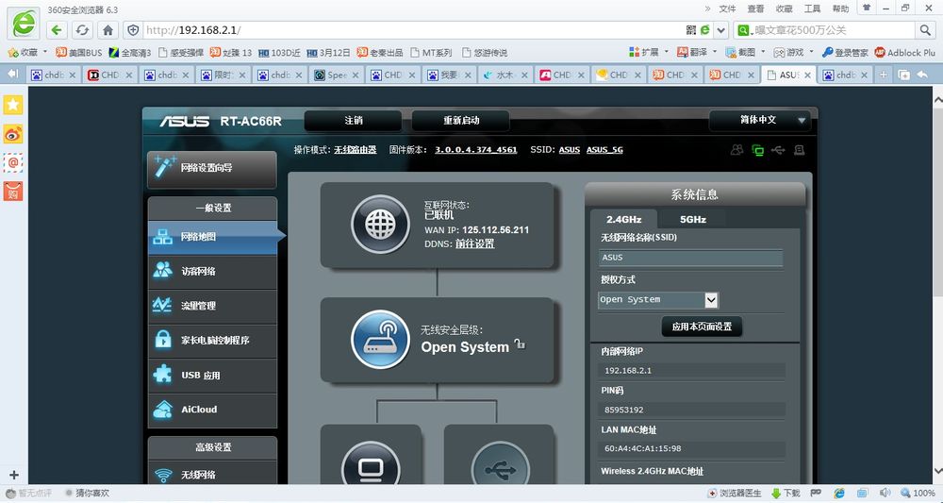Click the plus icon at sidebar bottom
The width and height of the screenshot is (943, 503).
pos(14,475)
